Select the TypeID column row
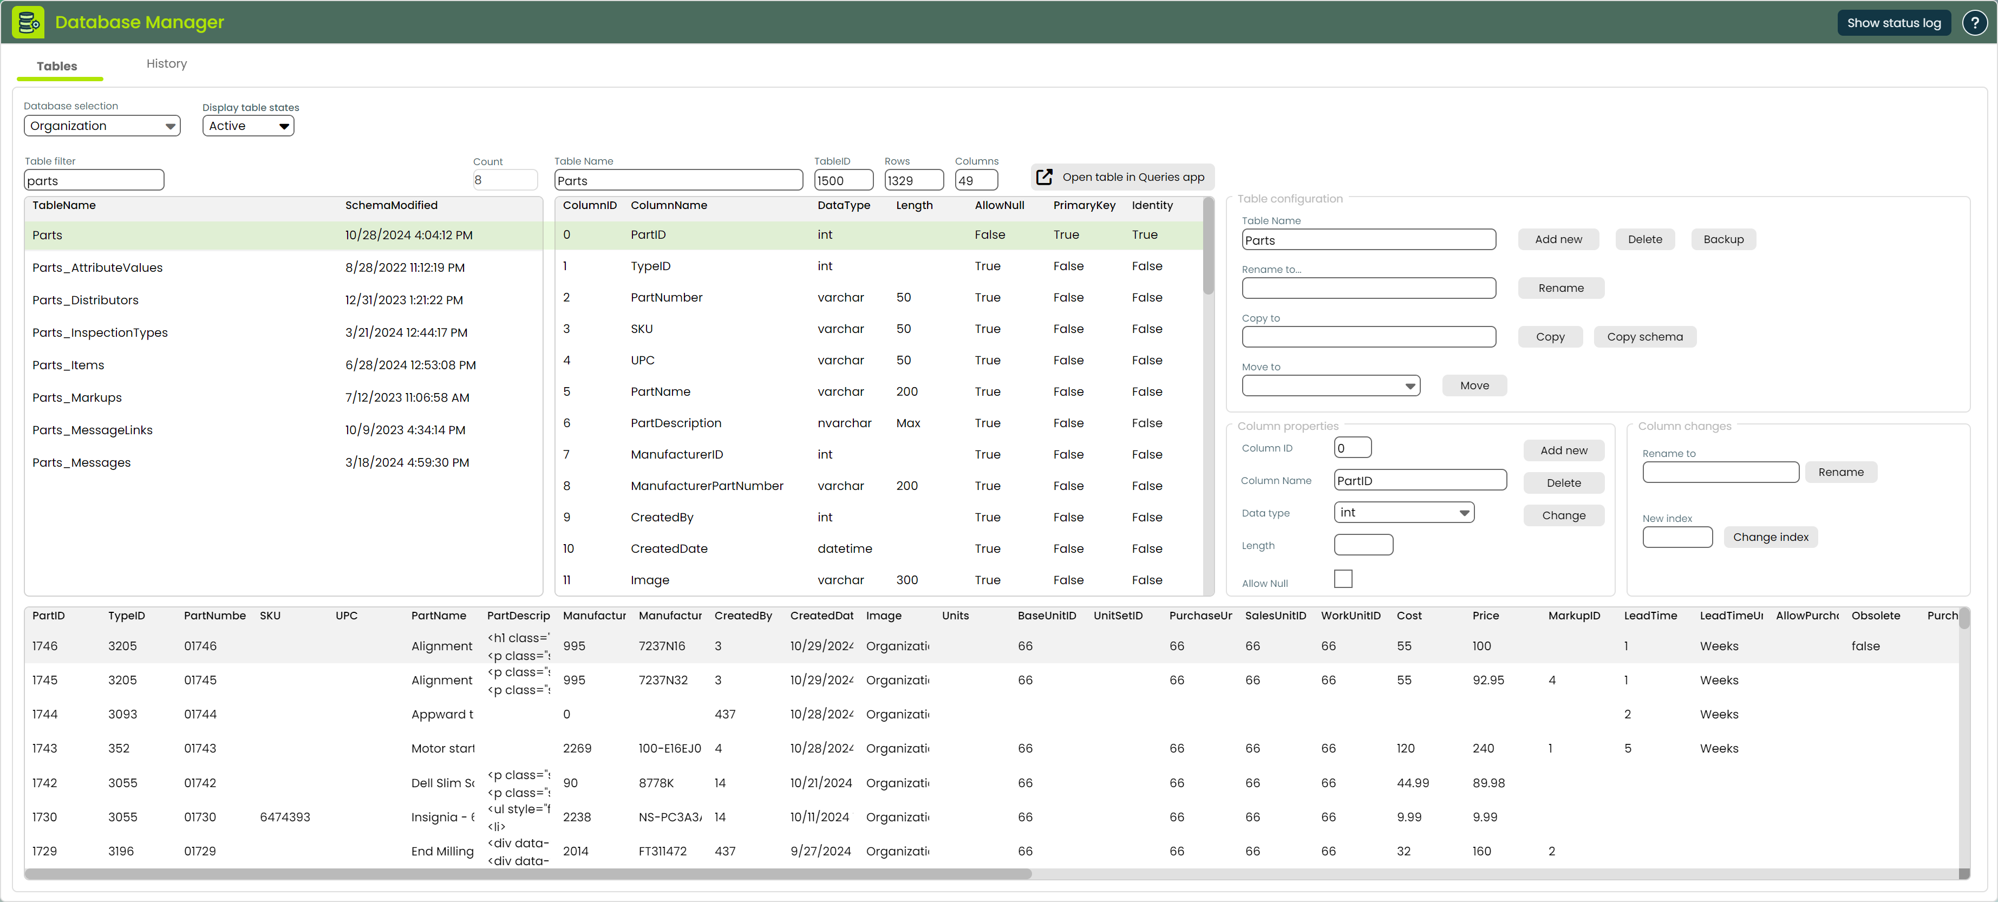The width and height of the screenshot is (1998, 902). coord(879,266)
